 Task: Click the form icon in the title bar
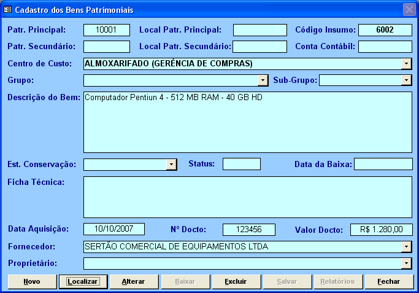coord(7,10)
